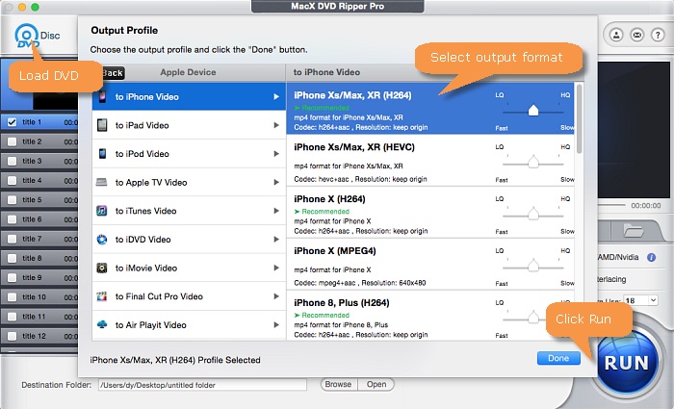Screen dimensions: 674x409
Task: Check the title 6 checkbox
Action: click(12, 219)
